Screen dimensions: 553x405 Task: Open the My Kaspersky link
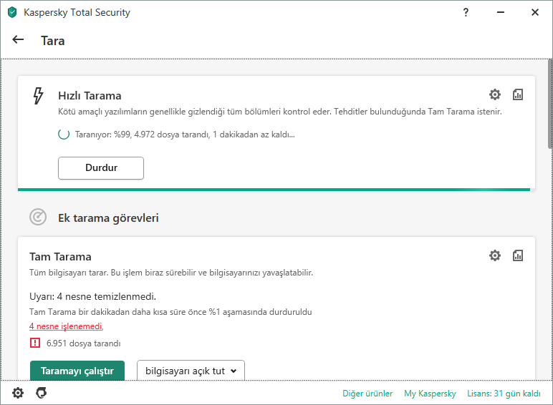click(x=430, y=394)
